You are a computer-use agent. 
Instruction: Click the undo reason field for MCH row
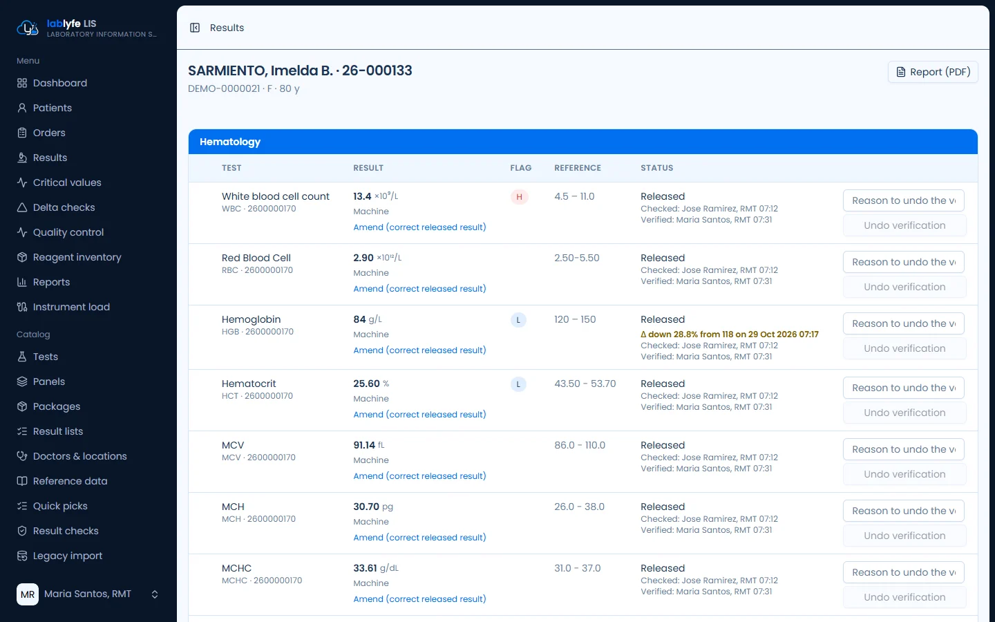tap(904, 511)
